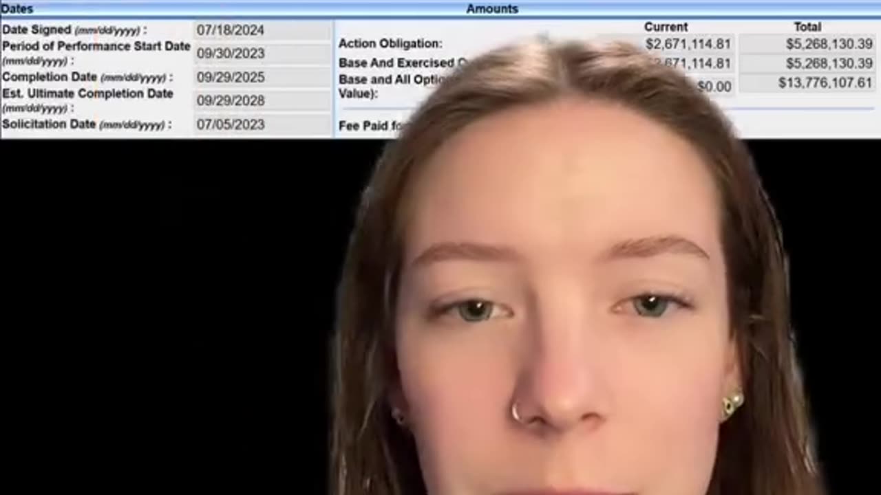Click the Solicitation Date field showing 07/05/2023
The height and width of the screenshot is (495, 881).
[263, 124]
